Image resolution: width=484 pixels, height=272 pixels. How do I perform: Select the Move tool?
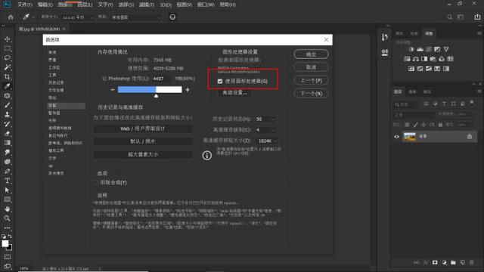click(7, 39)
